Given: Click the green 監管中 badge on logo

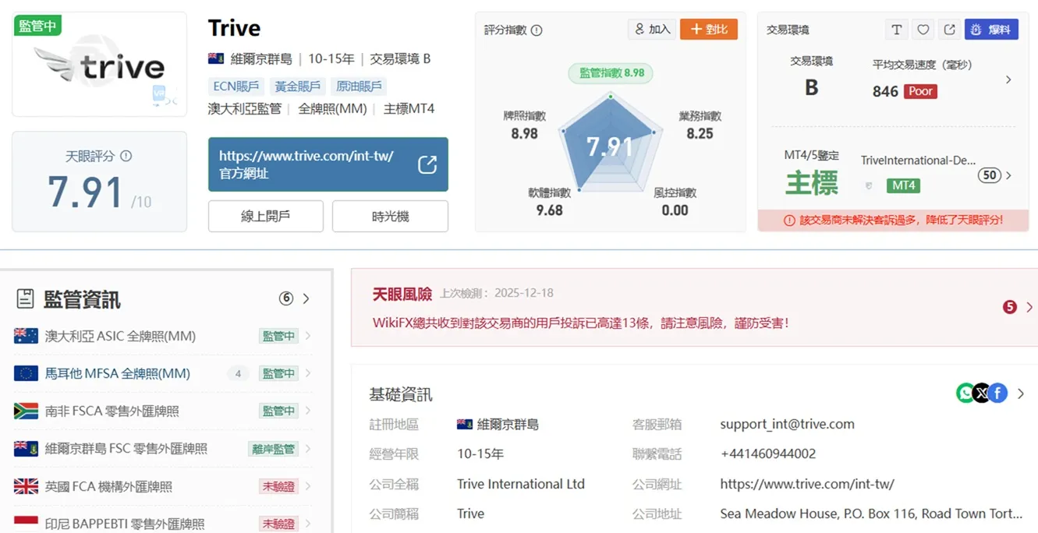Looking at the screenshot, I should point(37,25).
